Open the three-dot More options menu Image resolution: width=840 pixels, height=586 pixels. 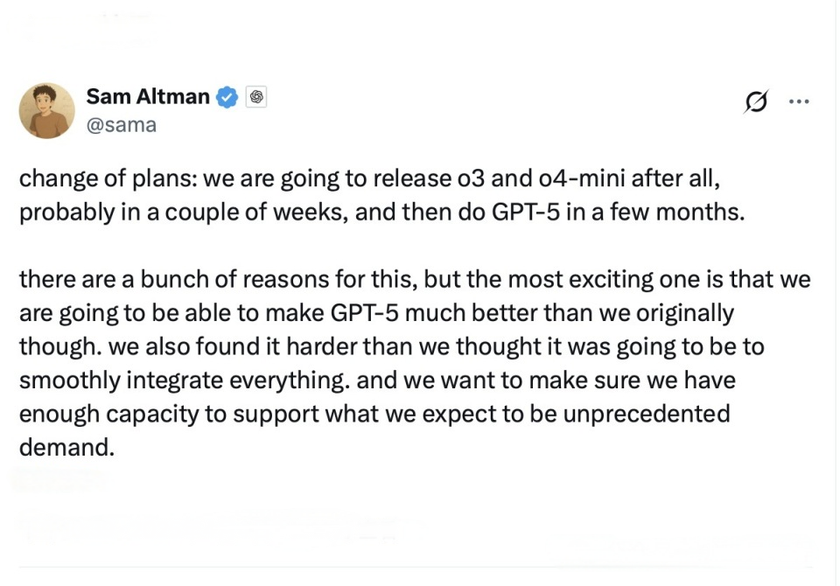[799, 101]
